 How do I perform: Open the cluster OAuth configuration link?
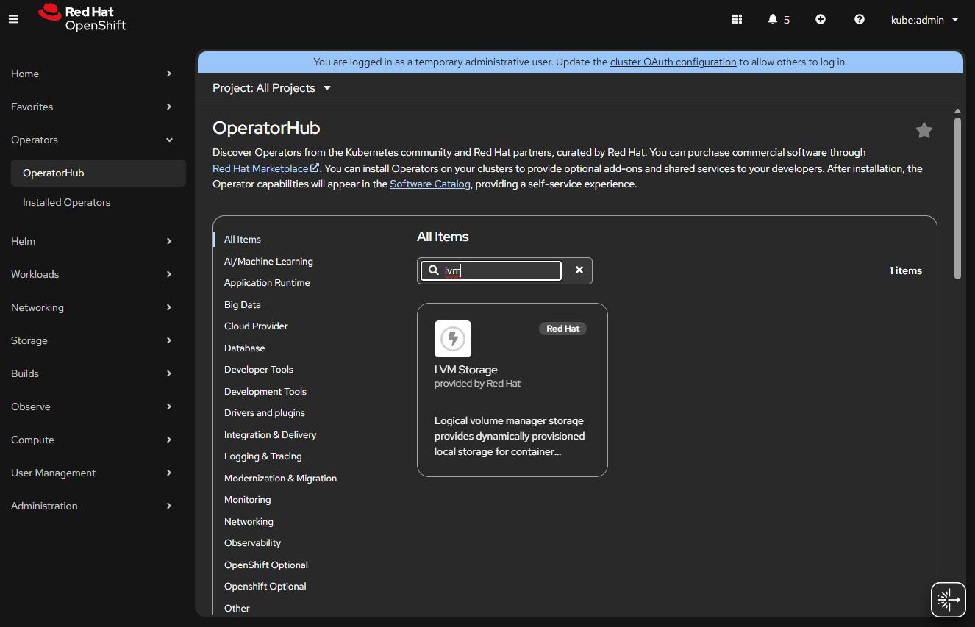(x=673, y=62)
